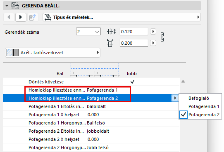Click the gray material swatch
Image resolution: width=224 pixels, height=152 pixels.
click(x=16, y=53)
